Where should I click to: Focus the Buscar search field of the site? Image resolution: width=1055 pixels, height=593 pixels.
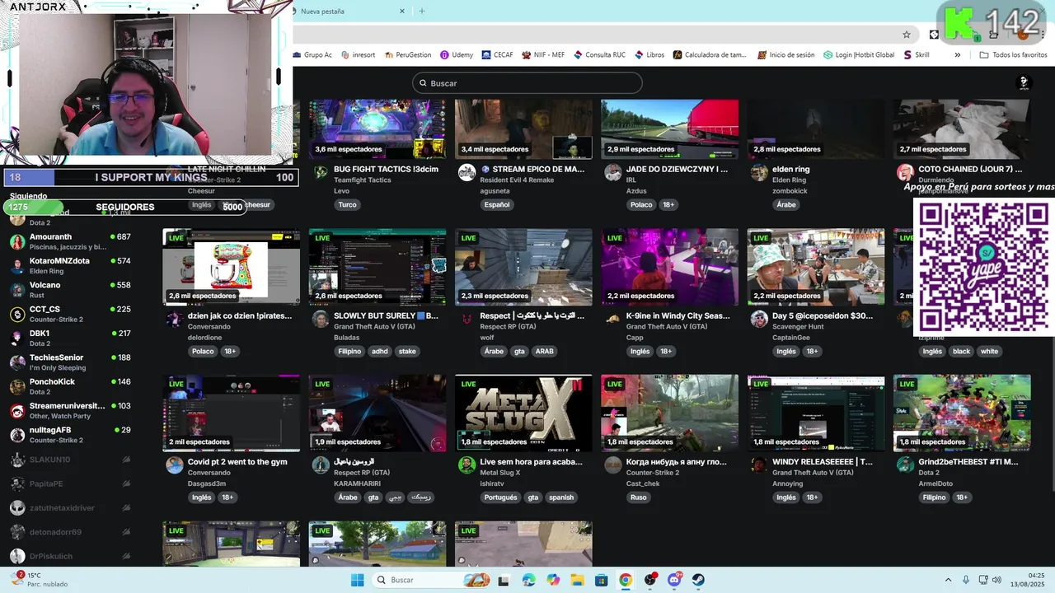coord(527,83)
